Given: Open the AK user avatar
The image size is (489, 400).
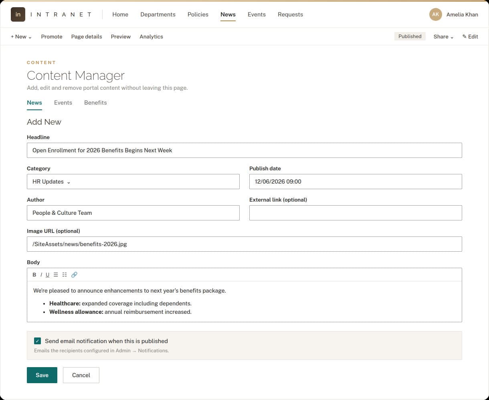Looking at the screenshot, I should coord(436,14).
